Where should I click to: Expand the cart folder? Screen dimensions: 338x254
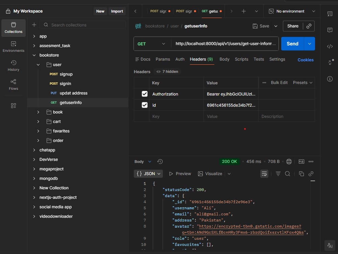[38, 122]
